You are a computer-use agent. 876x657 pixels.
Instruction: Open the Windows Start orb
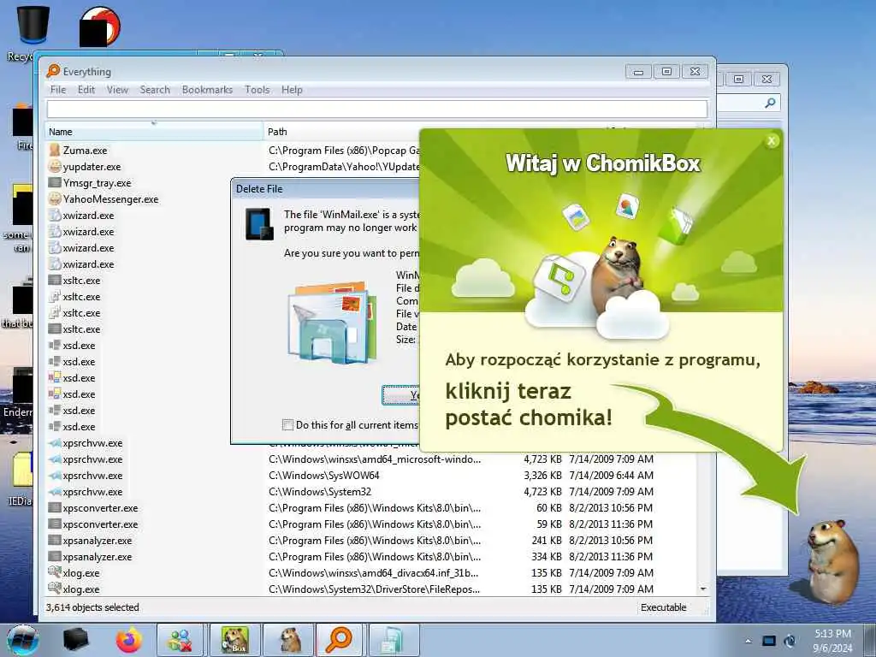[x=23, y=640]
